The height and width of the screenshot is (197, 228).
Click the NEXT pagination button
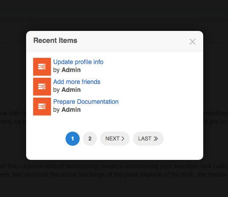pyautogui.click(x=115, y=139)
